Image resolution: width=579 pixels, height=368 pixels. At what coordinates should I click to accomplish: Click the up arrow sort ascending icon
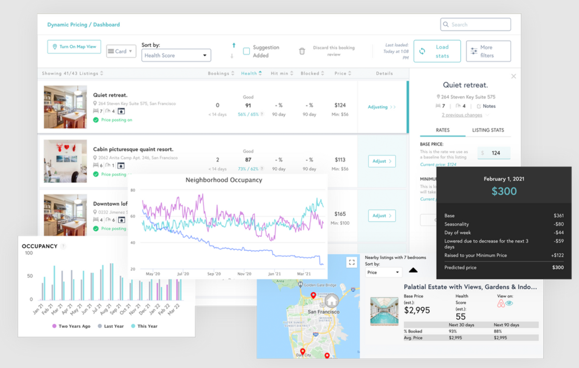tap(233, 45)
